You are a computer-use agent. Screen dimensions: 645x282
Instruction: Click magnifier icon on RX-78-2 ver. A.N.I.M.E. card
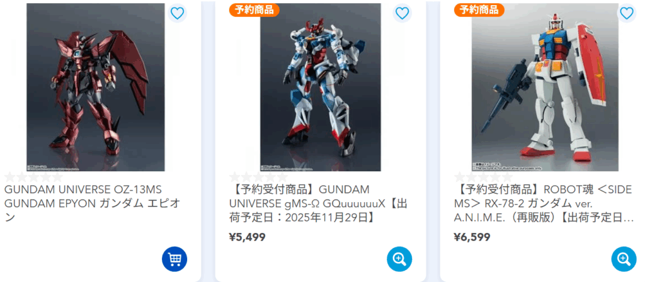[x=624, y=259]
